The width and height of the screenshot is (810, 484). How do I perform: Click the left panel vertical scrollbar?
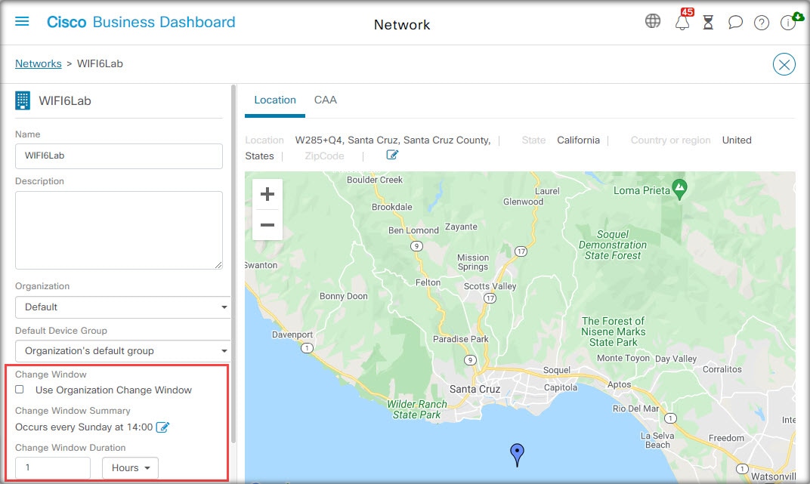233,264
